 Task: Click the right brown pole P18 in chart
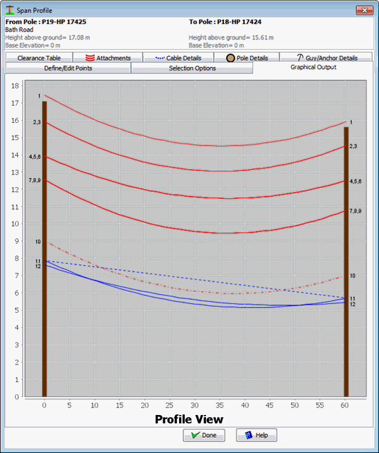pos(346,262)
